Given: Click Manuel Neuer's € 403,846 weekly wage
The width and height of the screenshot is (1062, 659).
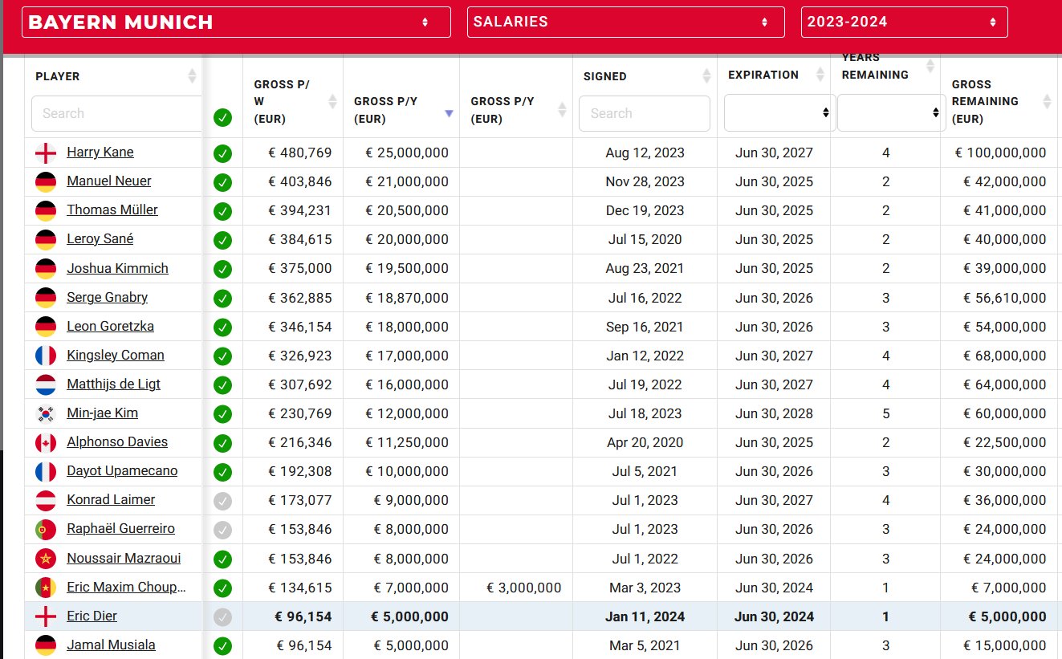Looking at the screenshot, I should (300, 181).
